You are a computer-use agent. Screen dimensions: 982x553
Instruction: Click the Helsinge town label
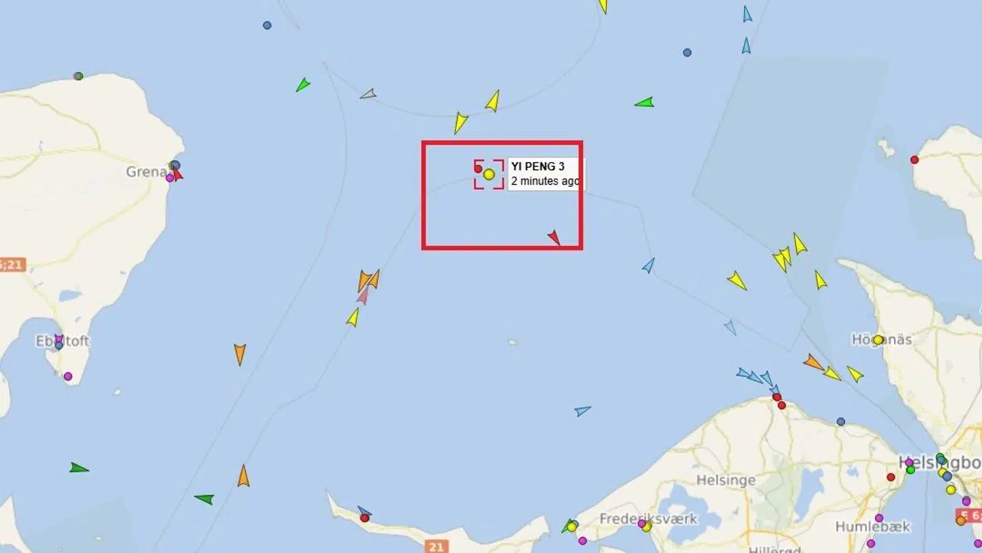(x=726, y=480)
